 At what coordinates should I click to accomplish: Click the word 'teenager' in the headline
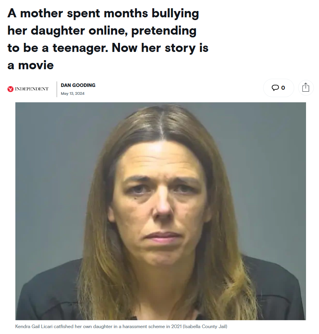pyautogui.click(x=80, y=48)
